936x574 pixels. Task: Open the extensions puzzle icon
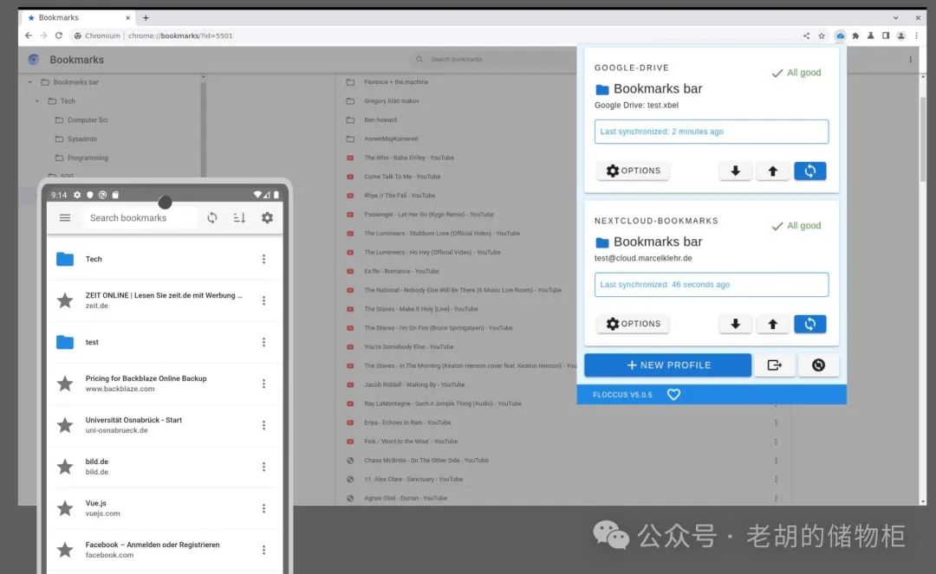pyautogui.click(x=855, y=35)
